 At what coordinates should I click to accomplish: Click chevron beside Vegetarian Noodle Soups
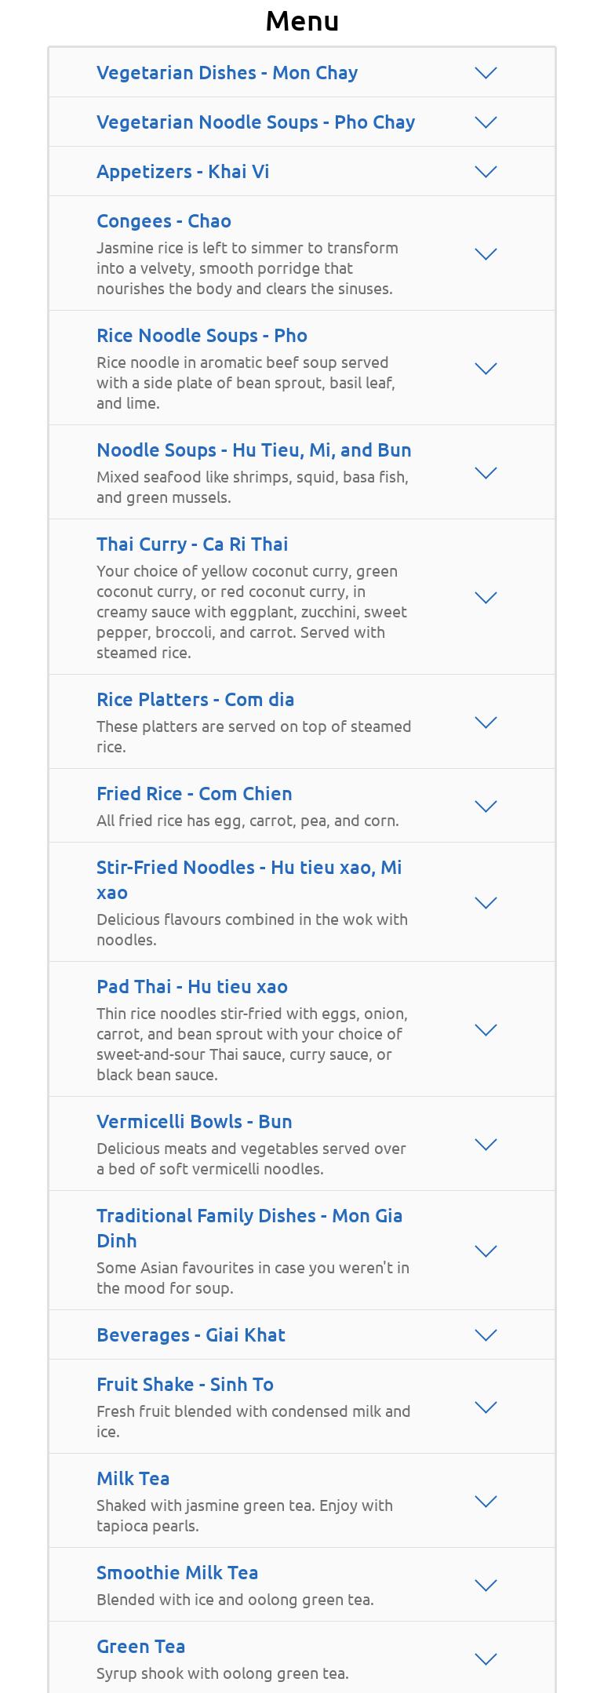(x=486, y=122)
